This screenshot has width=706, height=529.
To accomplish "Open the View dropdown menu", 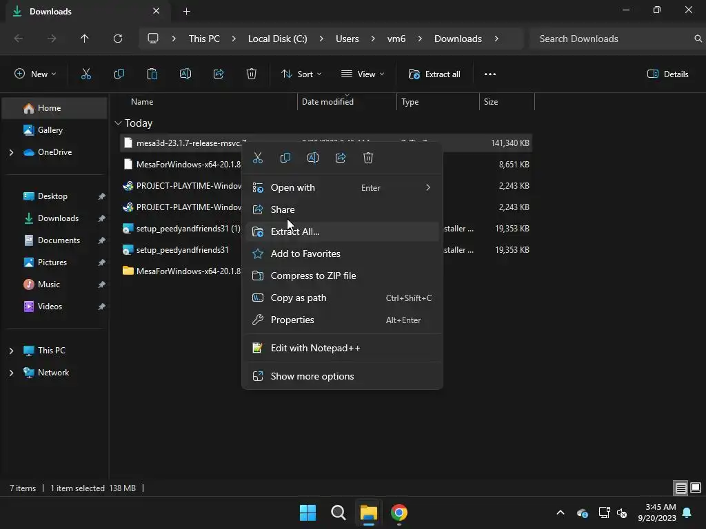I will pos(363,74).
